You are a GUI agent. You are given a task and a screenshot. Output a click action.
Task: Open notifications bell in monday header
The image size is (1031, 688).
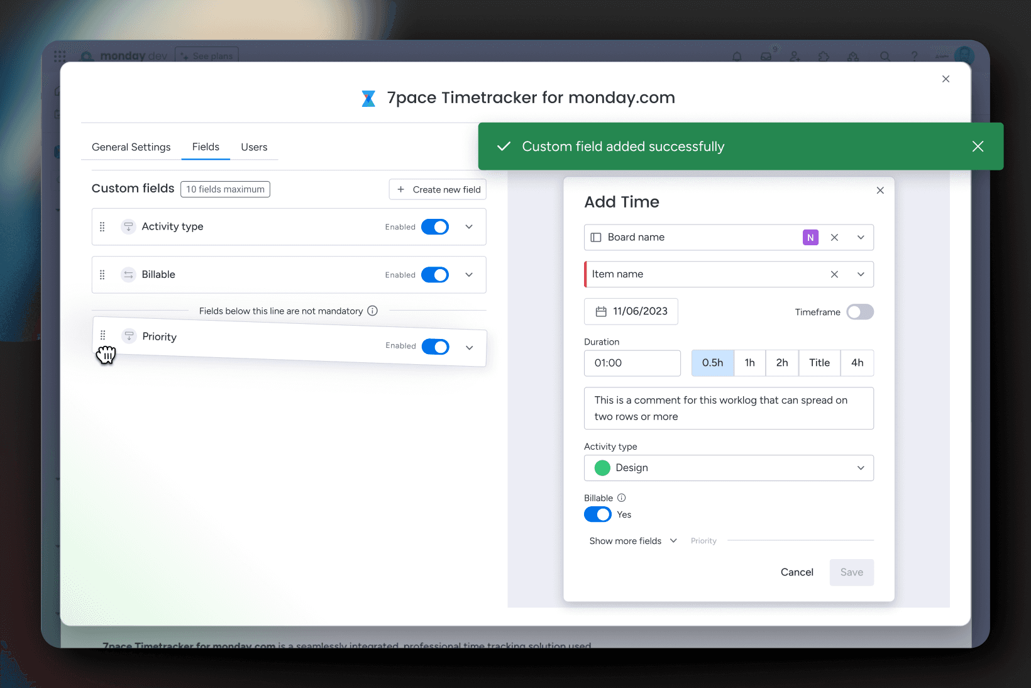tap(737, 57)
